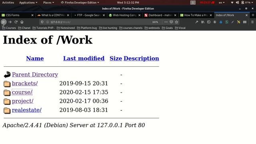Open the Tutorials PHP- bookmark folder
Screen dimensions: 256x144
coord(44,28)
